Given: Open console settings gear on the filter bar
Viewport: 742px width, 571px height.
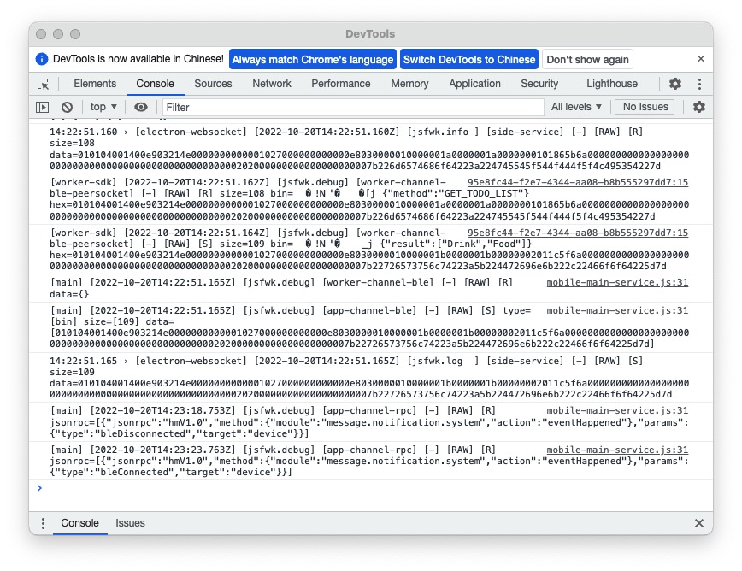Looking at the screenshot, I should tap(699, 106).
